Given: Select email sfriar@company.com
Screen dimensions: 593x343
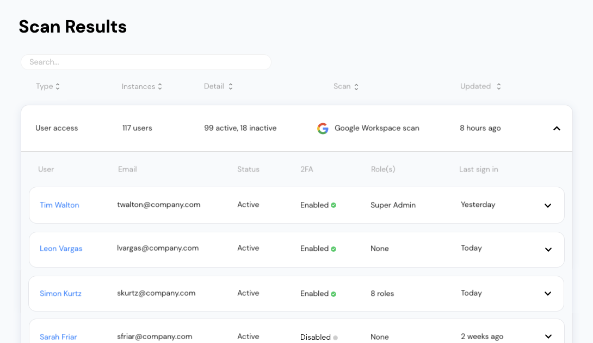Looking at the screenshot, I should point(155,336).
